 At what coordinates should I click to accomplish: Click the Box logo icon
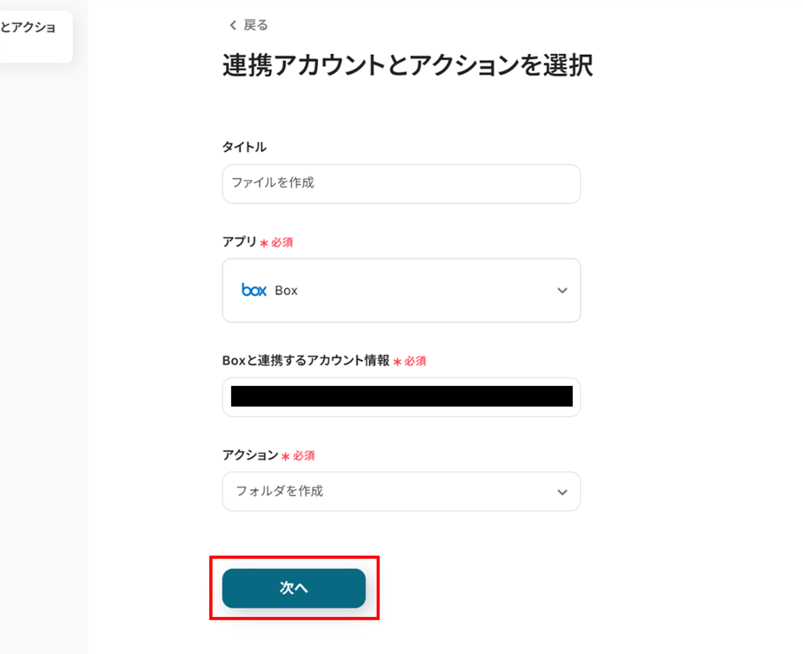[x=254, y=290]
